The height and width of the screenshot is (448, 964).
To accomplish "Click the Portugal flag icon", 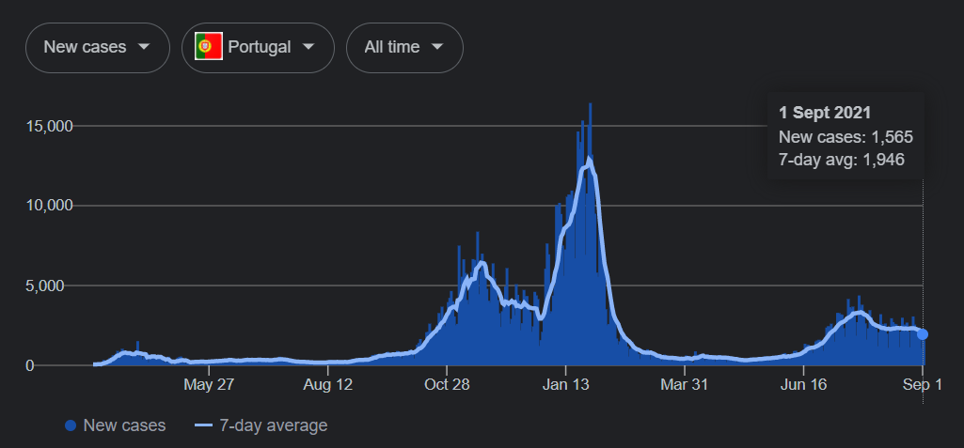I will [208, 47].
